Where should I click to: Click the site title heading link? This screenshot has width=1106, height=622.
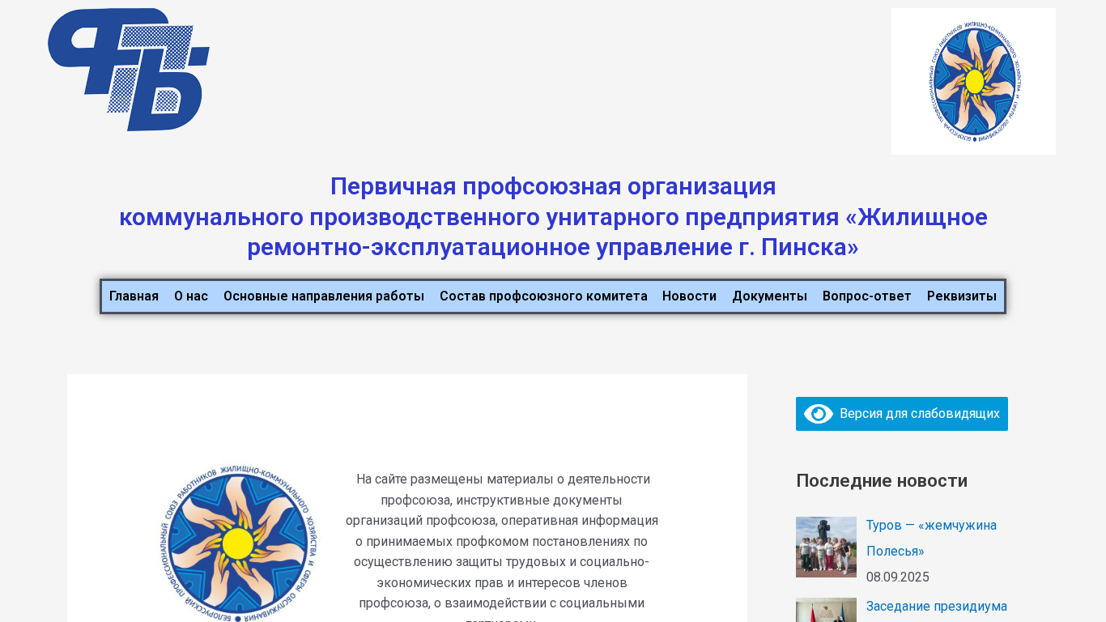[x=553, y=217]
